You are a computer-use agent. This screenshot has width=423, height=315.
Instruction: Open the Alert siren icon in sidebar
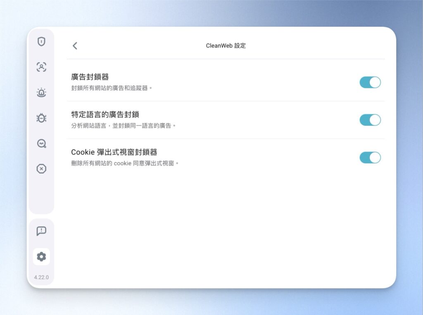coord(41,92)
